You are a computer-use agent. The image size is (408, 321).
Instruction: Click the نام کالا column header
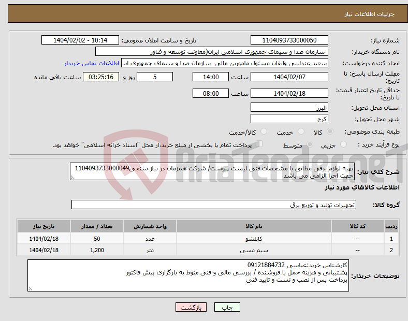254,226
